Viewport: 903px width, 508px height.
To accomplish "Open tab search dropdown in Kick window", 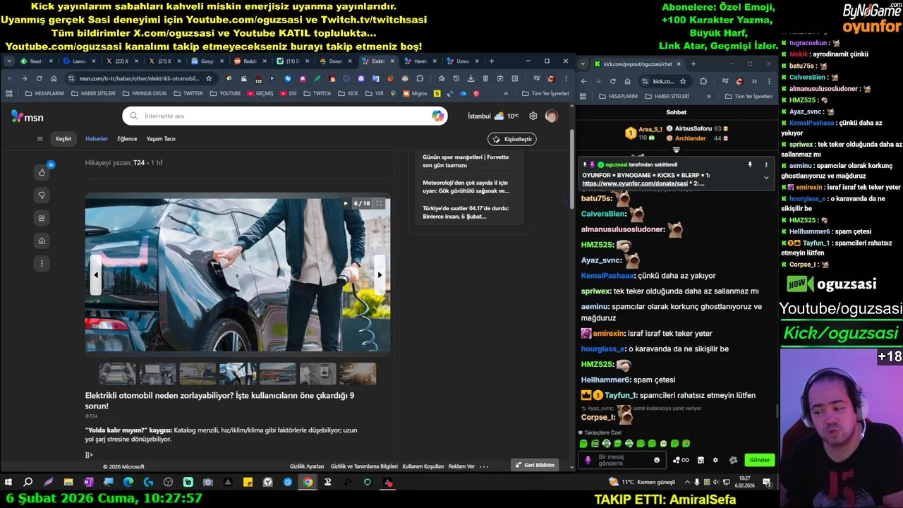I will point(583,64).
